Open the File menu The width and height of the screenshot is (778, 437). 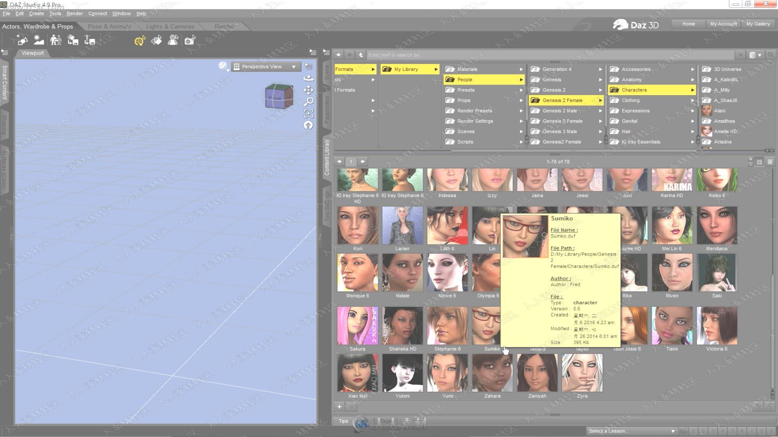pos(6,13)
